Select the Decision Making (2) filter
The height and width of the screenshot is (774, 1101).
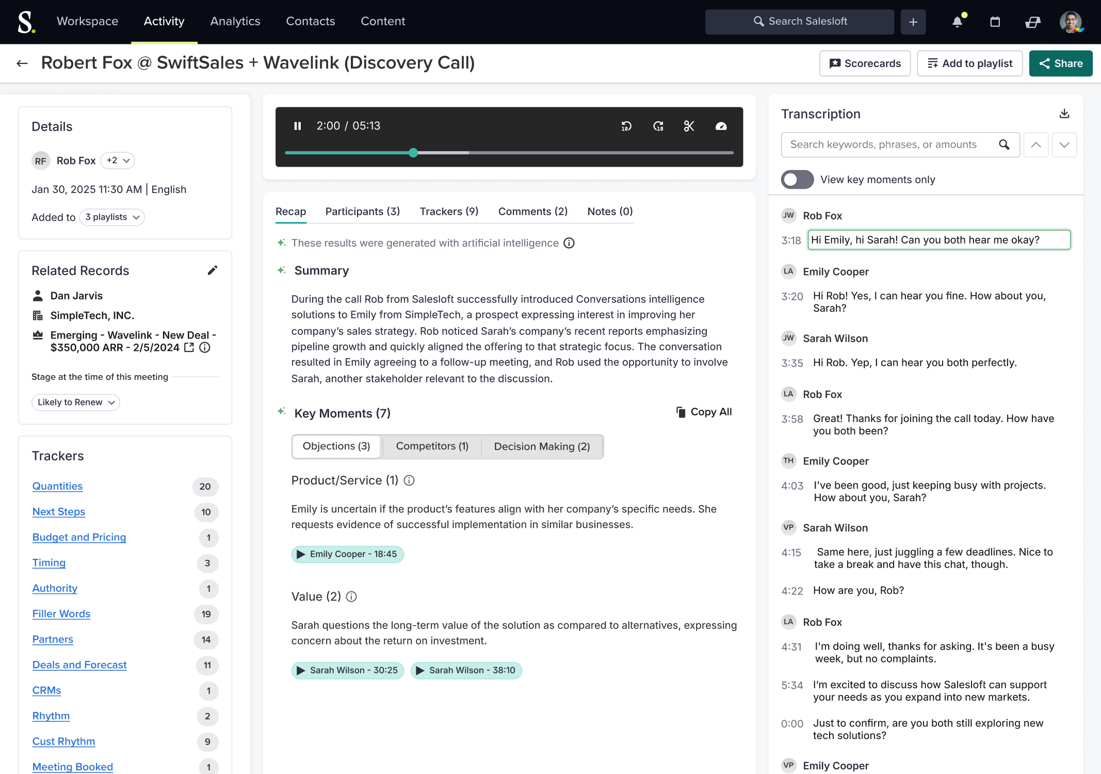(x=542, y=446)
